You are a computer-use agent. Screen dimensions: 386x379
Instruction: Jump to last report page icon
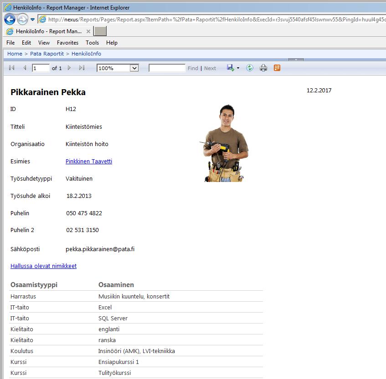coord(82,68)
